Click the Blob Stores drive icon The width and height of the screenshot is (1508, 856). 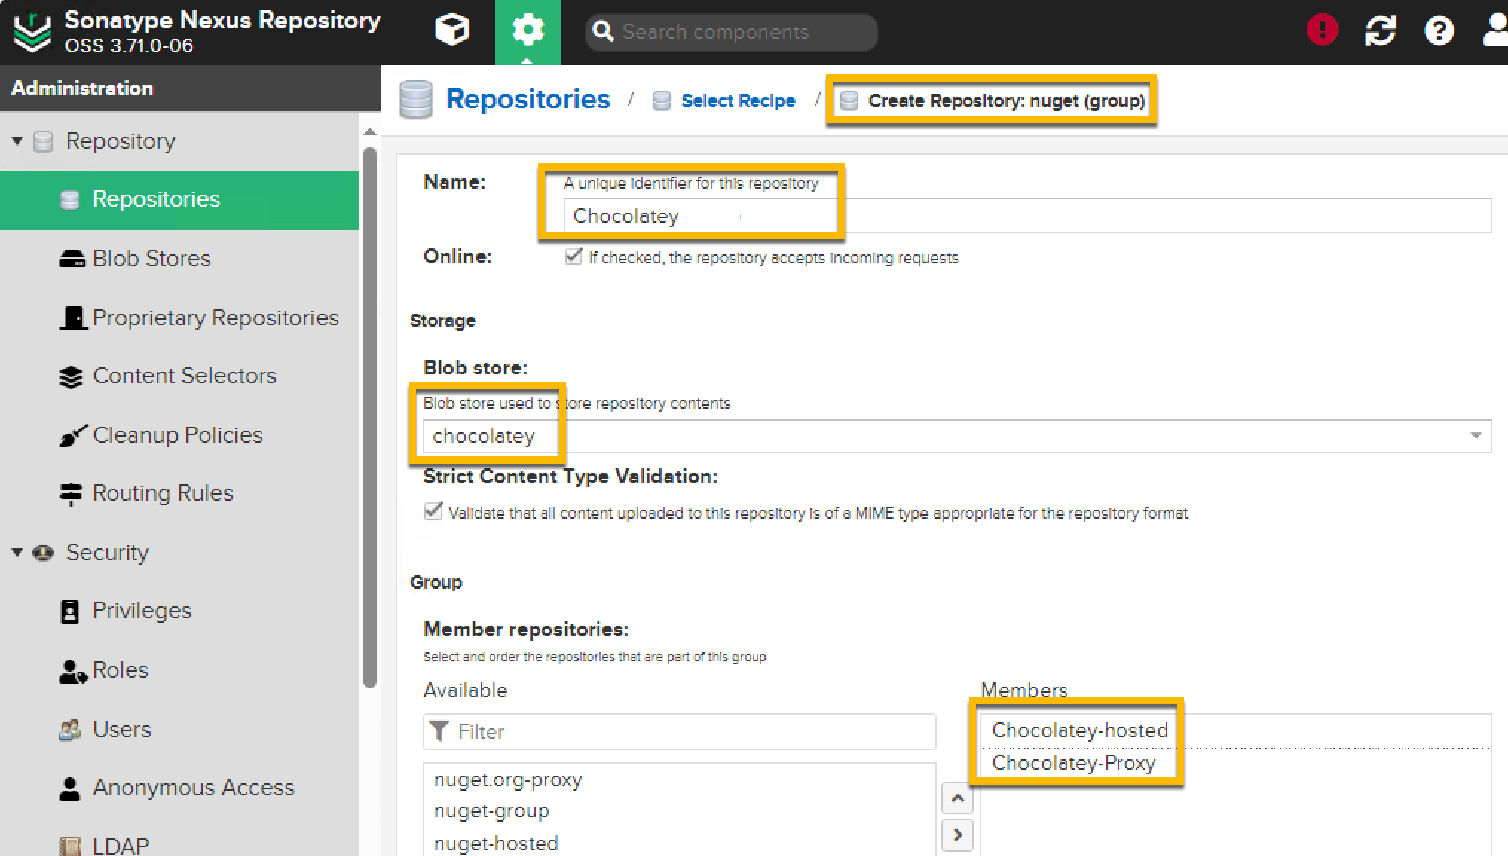tap(72, 259)
